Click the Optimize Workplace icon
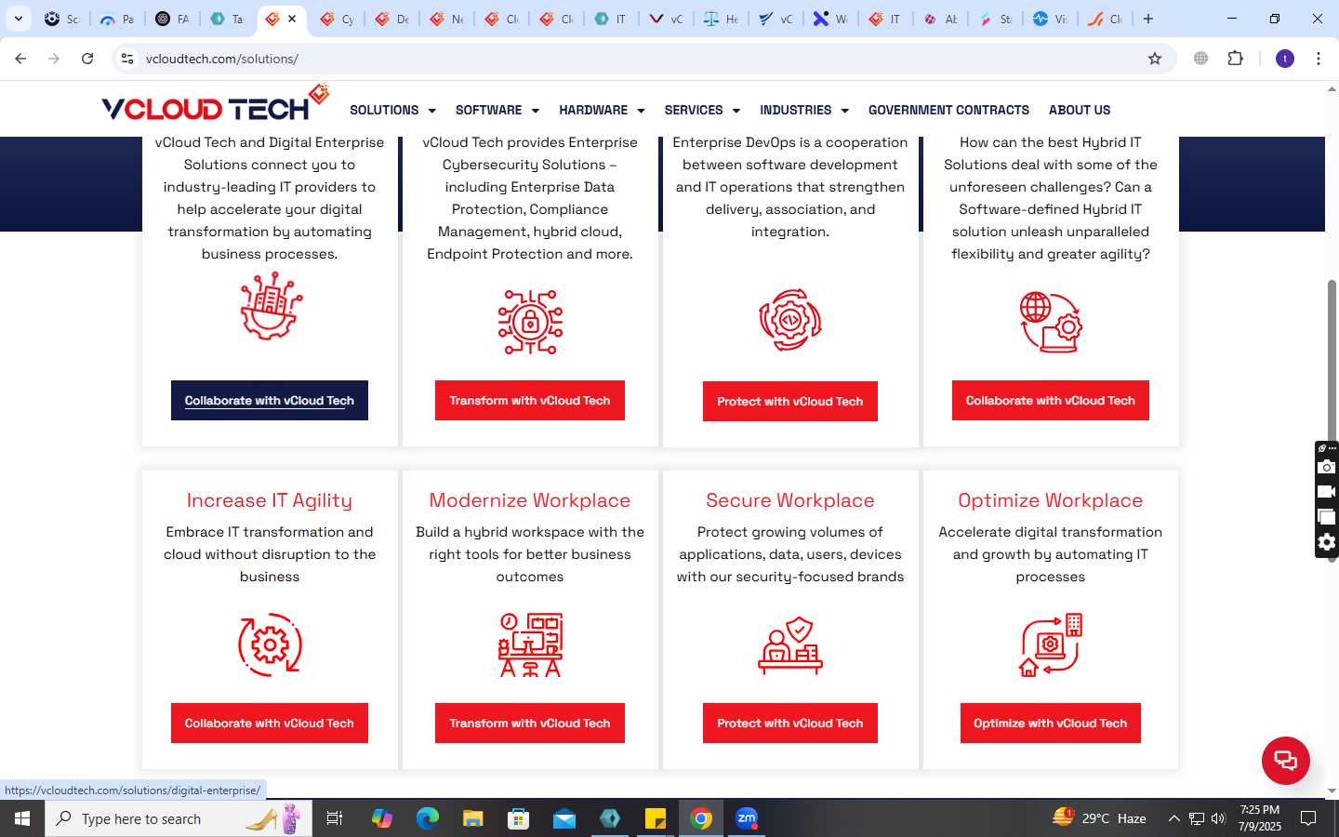 click(1051, 644)
